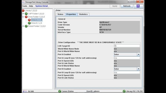This screenshot has height=93, width=166.
Task: Open the Port A Enabled dropdown
Action: click(139, 55)
